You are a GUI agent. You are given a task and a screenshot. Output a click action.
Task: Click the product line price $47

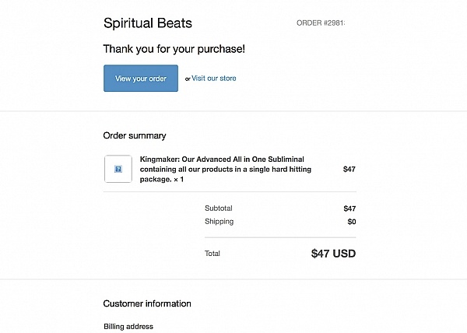pyautogui.click(x=349, y=170)
